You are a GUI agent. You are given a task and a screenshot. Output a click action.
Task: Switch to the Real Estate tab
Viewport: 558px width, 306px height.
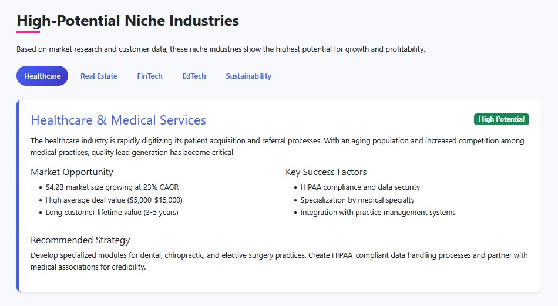tap(99, 76)
